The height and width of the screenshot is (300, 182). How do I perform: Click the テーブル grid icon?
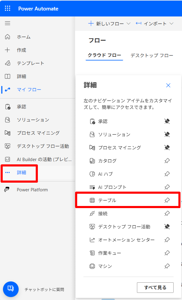tap(92, 200)
